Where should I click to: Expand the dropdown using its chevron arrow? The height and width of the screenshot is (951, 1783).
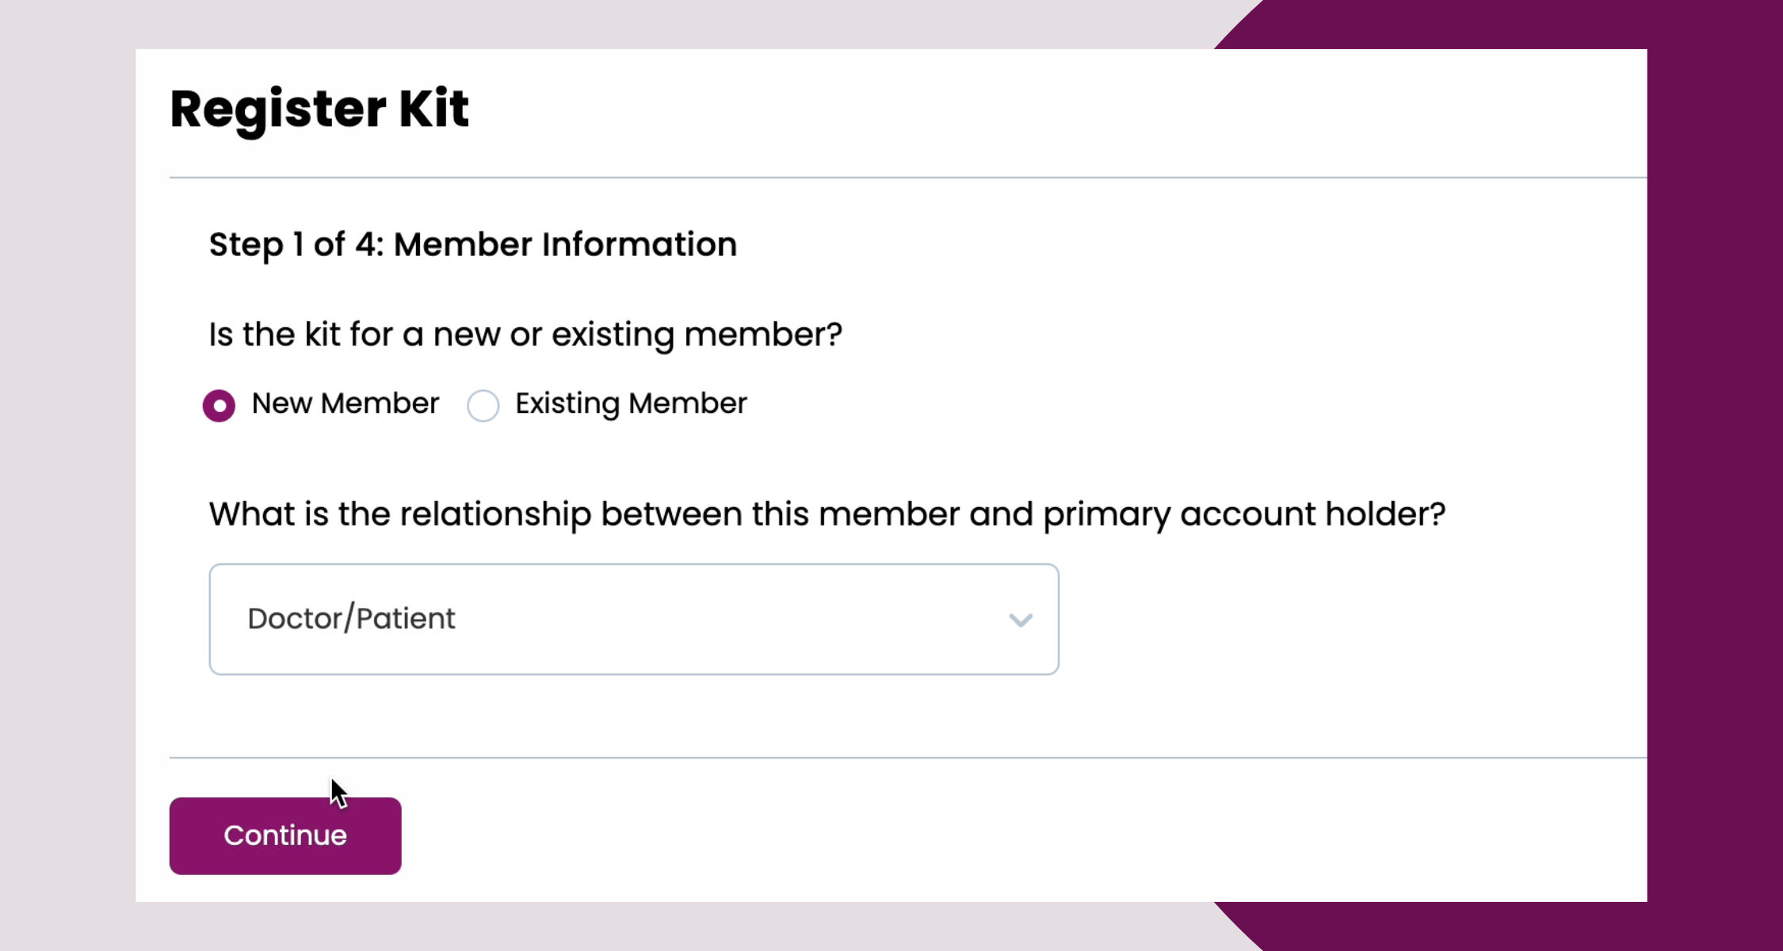coord(1020,620)
